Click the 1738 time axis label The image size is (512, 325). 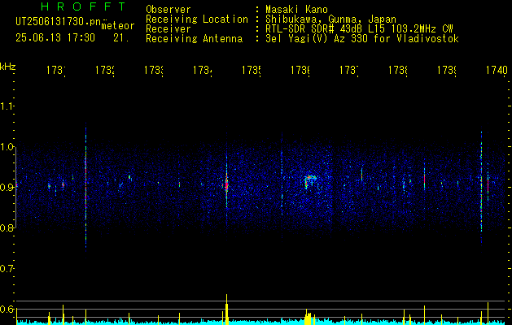[398, 70]
